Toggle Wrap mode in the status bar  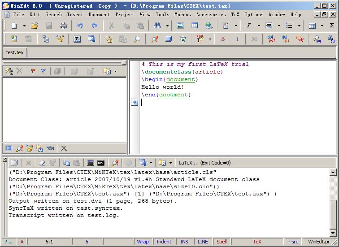point(143,242)
